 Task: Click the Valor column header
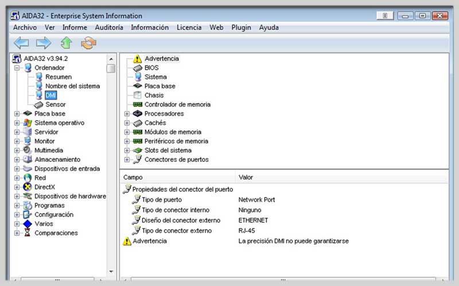coord(341,177)
